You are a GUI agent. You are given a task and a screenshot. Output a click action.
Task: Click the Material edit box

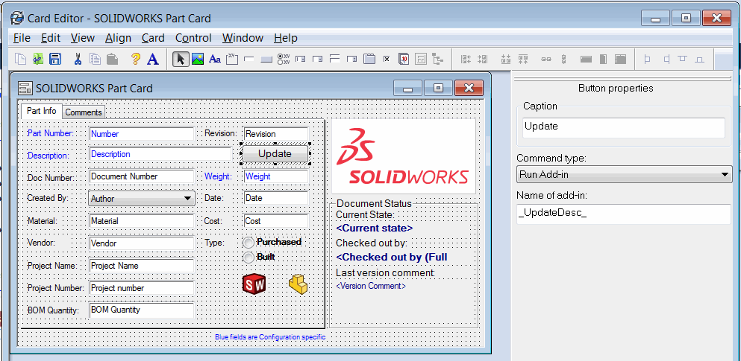coord(142,221)
